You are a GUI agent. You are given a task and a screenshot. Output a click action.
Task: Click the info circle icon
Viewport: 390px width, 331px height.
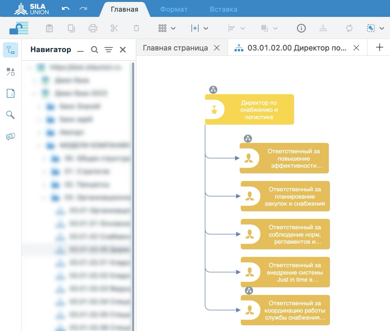(301, 28)
